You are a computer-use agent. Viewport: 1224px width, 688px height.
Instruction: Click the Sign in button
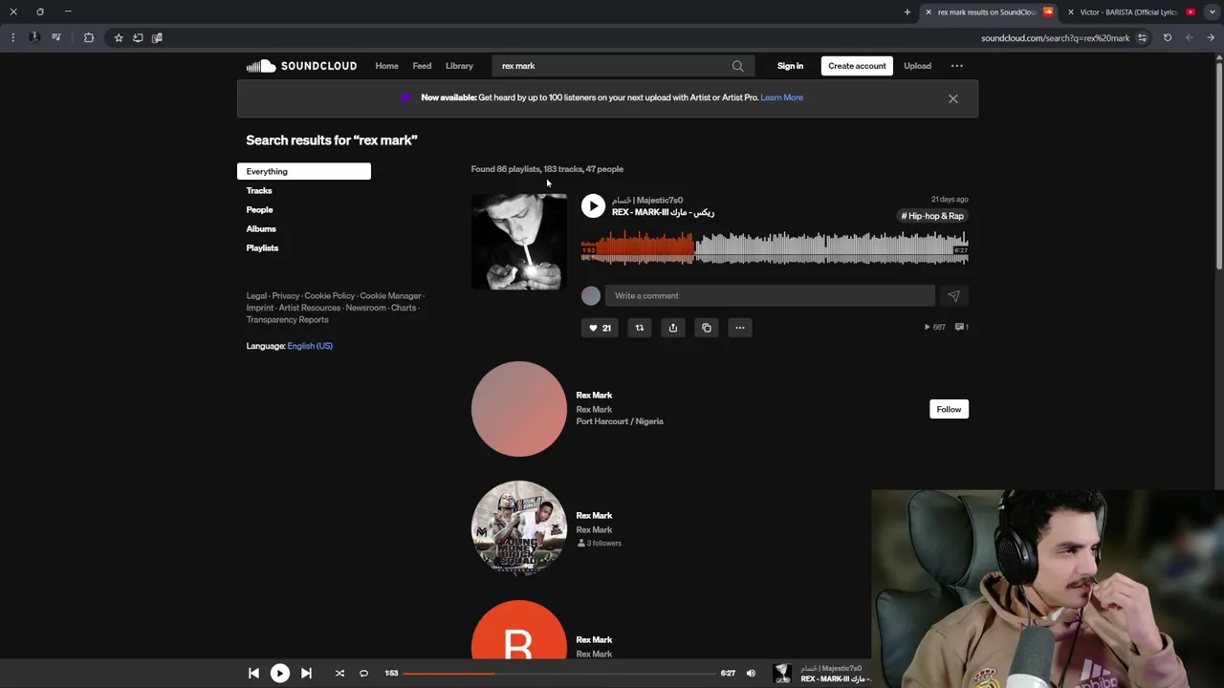coord(790,66)
